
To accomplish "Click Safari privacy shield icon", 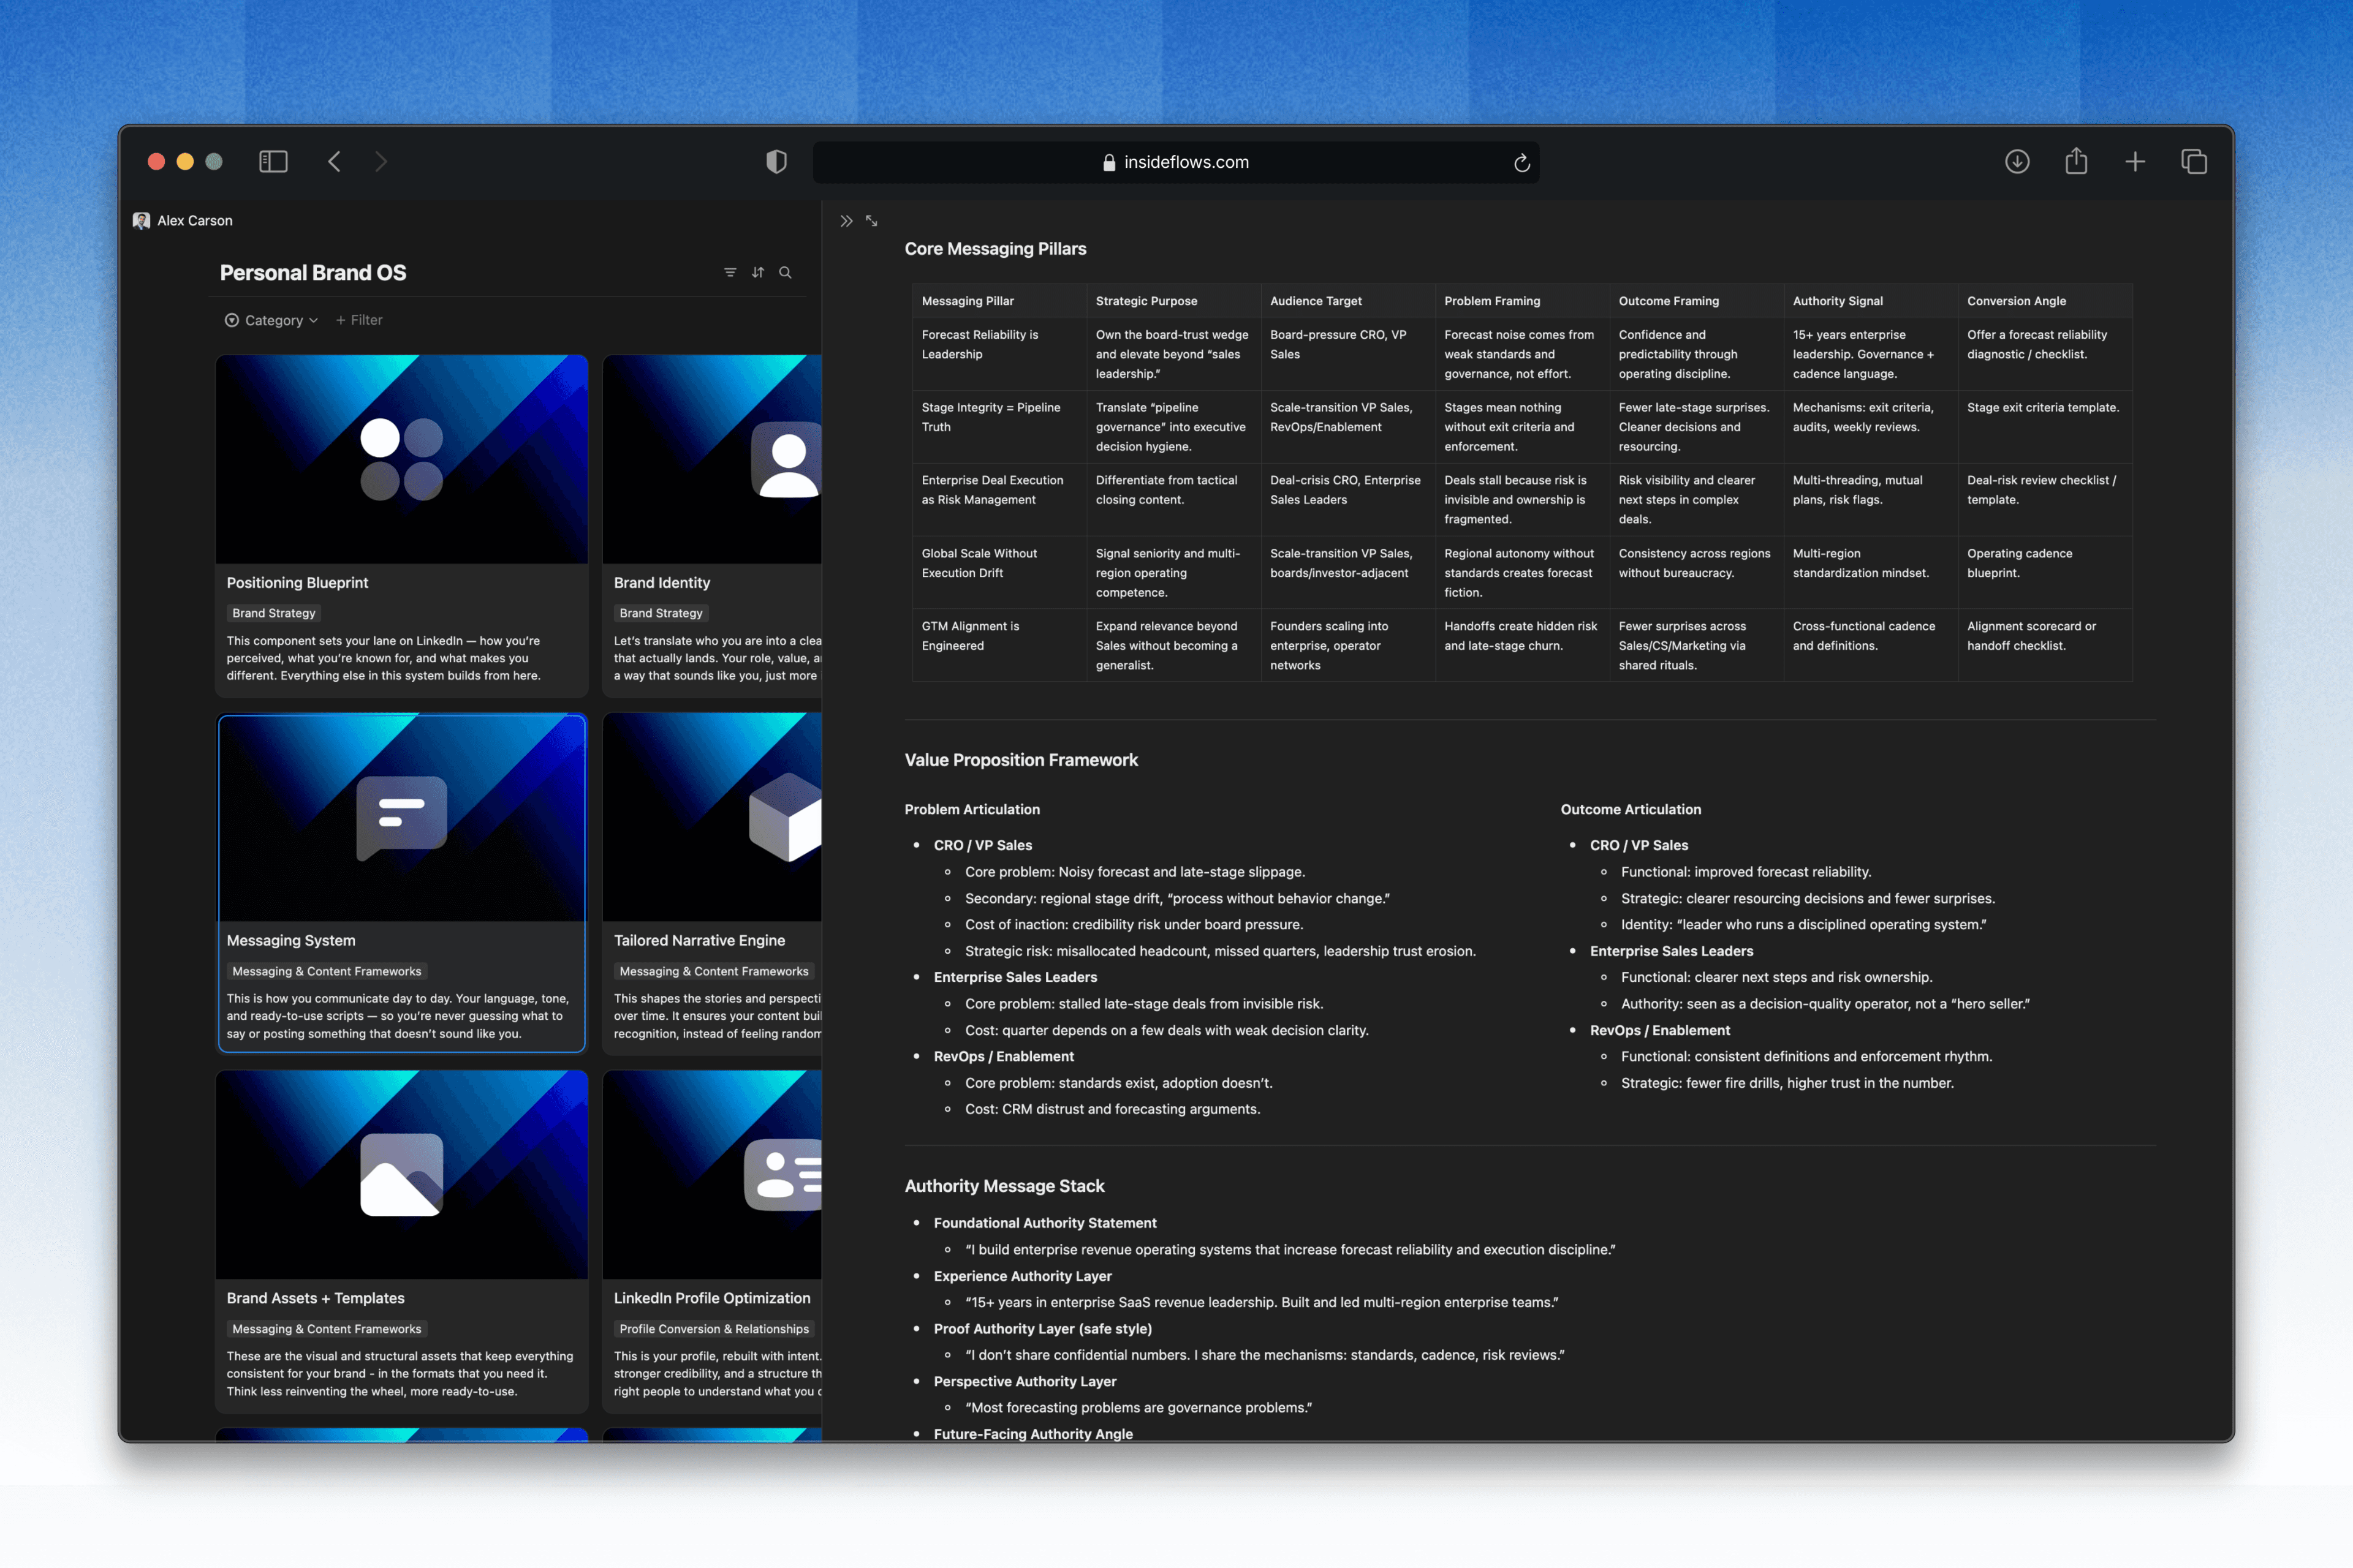I will pos(776,162).
